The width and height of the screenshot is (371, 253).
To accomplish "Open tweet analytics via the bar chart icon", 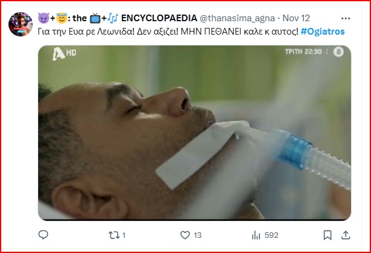I will point(255,235).
